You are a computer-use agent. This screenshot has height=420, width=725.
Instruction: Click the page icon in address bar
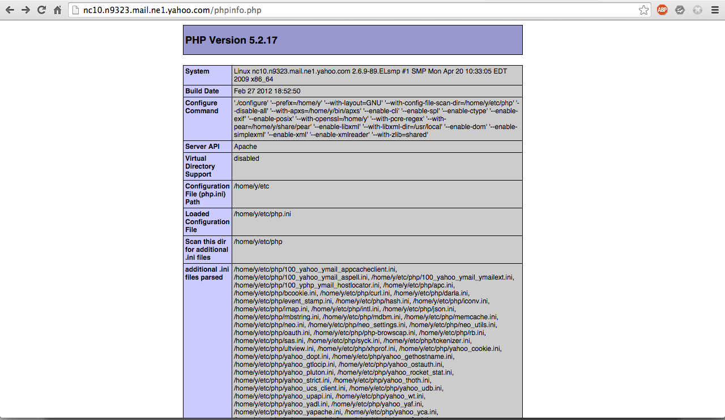pyautogui.click(x=76, y=10)
